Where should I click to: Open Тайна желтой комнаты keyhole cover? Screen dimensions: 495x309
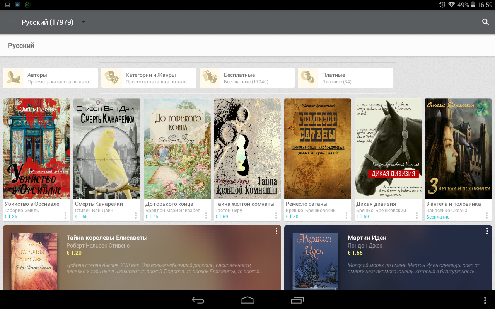click(247, 148)
